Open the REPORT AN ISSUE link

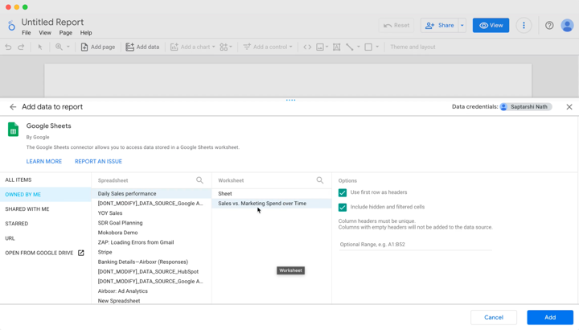pos(98,162)
